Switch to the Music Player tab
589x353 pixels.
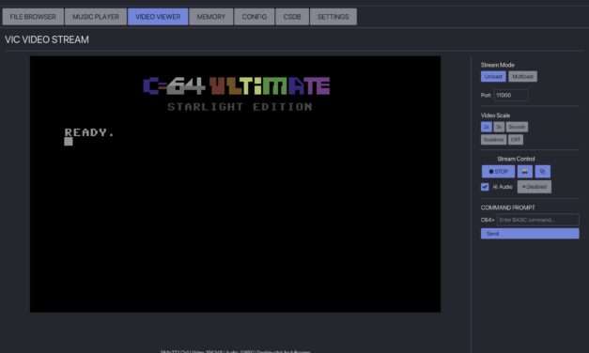pos(96,17)
